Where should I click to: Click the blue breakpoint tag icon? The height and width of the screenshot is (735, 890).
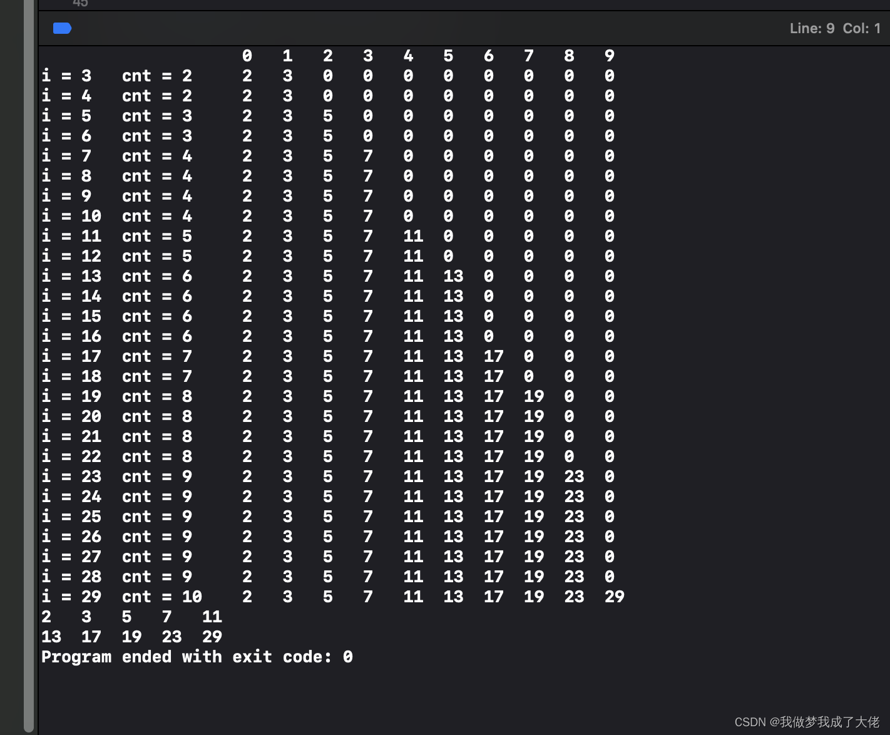point(62,28)
